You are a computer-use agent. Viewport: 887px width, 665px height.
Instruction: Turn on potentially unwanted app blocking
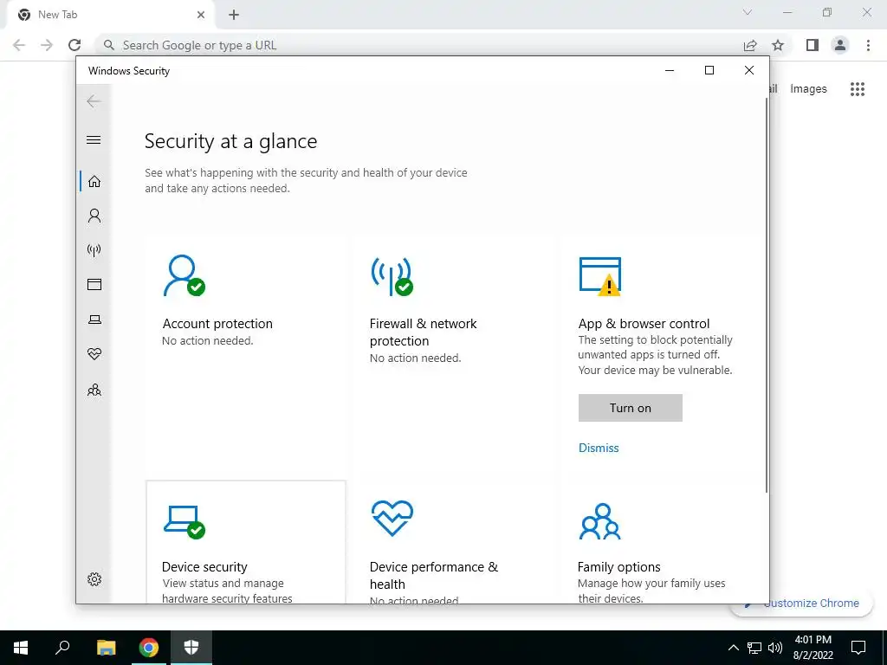pos(631,408)
